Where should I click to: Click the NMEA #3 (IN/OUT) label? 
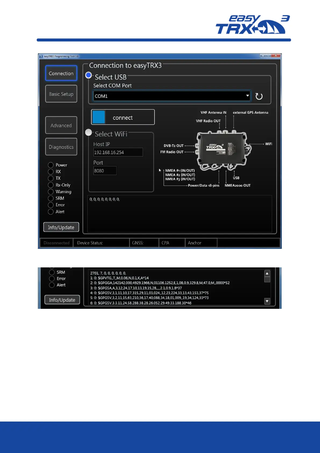pyautogui.click(x=180, y=179)
